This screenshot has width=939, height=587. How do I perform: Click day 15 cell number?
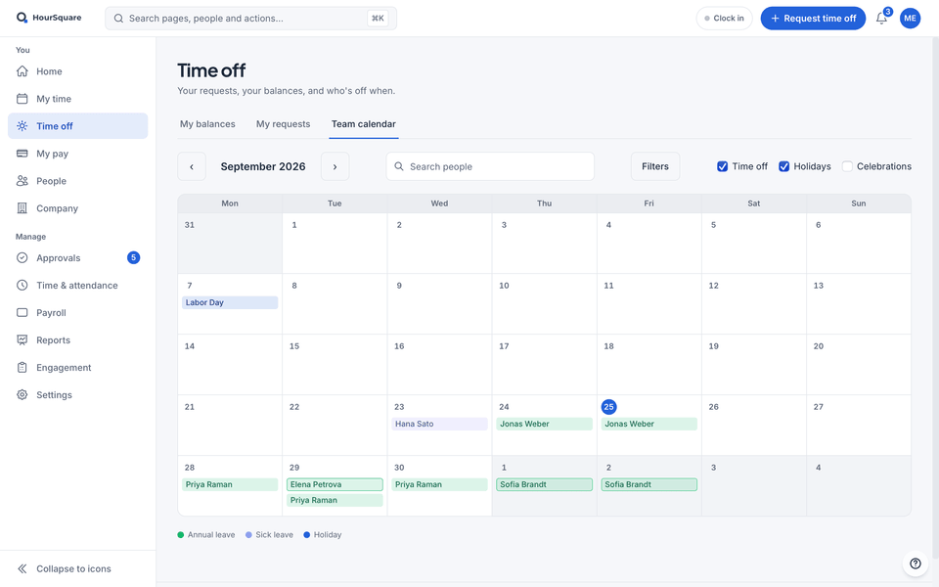294,346
